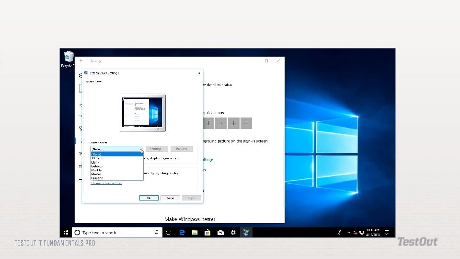Open the Recycle Bin desktop icon
The height and width of the screenshot is (259, 460).
pos(68,59)
